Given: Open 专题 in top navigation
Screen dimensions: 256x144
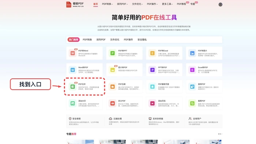Looking at the screenshot, I should click(x=193, y=4).
